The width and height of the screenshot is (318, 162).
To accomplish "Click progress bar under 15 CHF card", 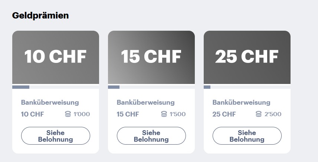I will 151,87.
